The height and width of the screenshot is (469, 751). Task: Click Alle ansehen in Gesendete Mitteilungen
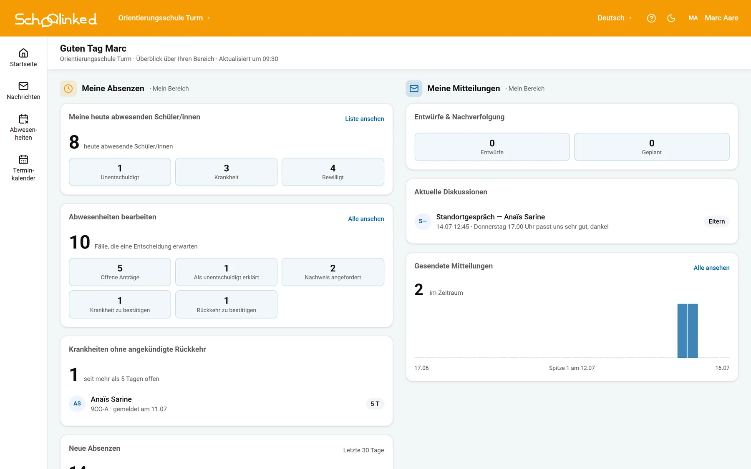[x=711, y=268]
